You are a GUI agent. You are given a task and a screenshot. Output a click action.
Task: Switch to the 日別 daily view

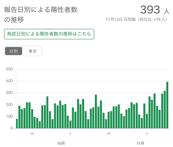tap(13, 51)
